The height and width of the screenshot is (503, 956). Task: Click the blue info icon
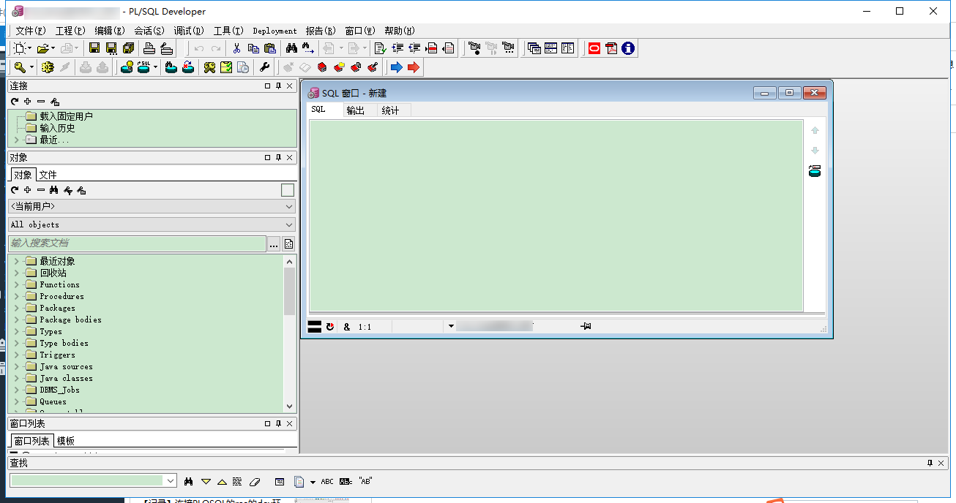628,48
